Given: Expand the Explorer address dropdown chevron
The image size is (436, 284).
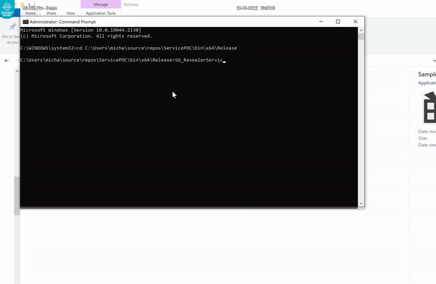Looking at the screenshot, I should pyautogui.click(x=434, y=61).
